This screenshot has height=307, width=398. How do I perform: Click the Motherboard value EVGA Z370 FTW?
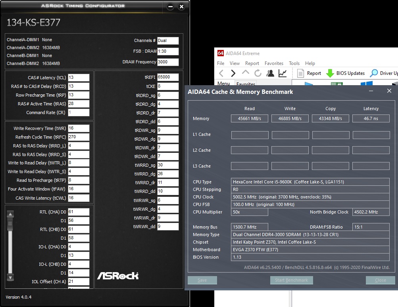click(310, 250)
